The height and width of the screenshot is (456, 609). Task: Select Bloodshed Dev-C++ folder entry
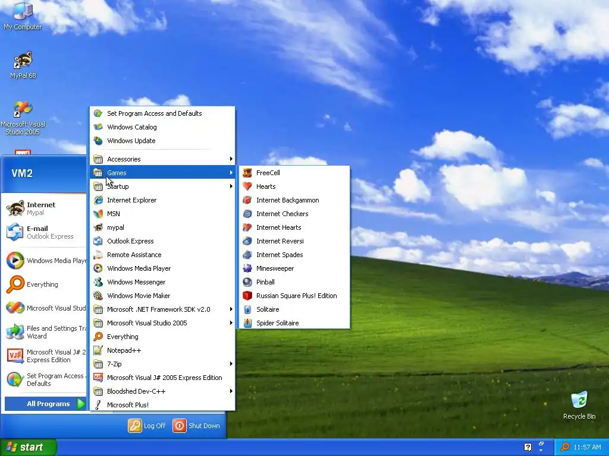(162, 391)
